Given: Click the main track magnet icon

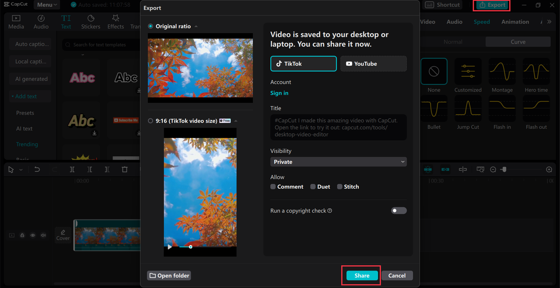Looking at the screenshot, I should pos(428,169).
